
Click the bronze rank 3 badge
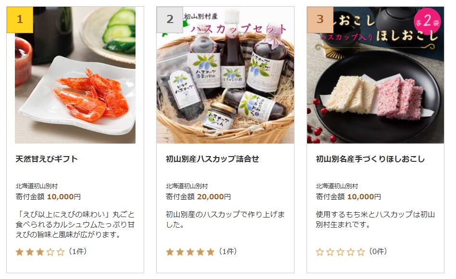[320, 20]
